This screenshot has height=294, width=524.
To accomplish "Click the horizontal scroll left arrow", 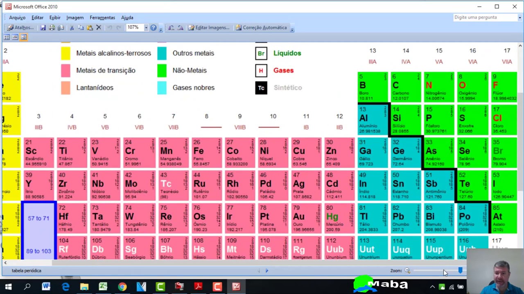I will pyautogui.click(x=5, y=263).
